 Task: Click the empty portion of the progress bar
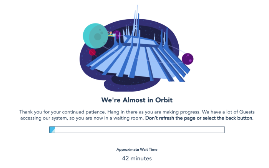click(139, 130)
